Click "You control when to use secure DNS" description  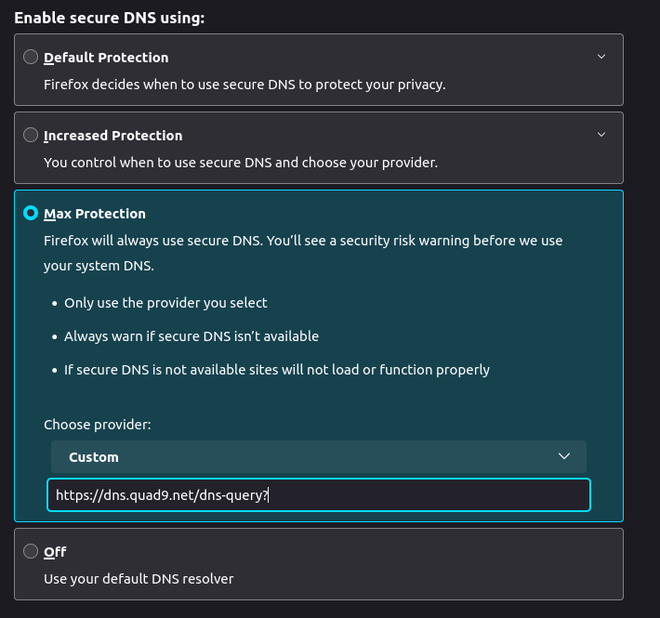point(240,163)
